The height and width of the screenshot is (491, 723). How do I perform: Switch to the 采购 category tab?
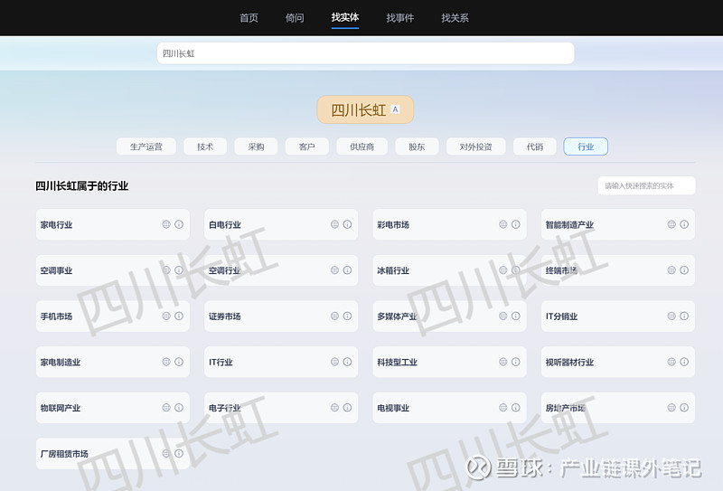point(256,146)
